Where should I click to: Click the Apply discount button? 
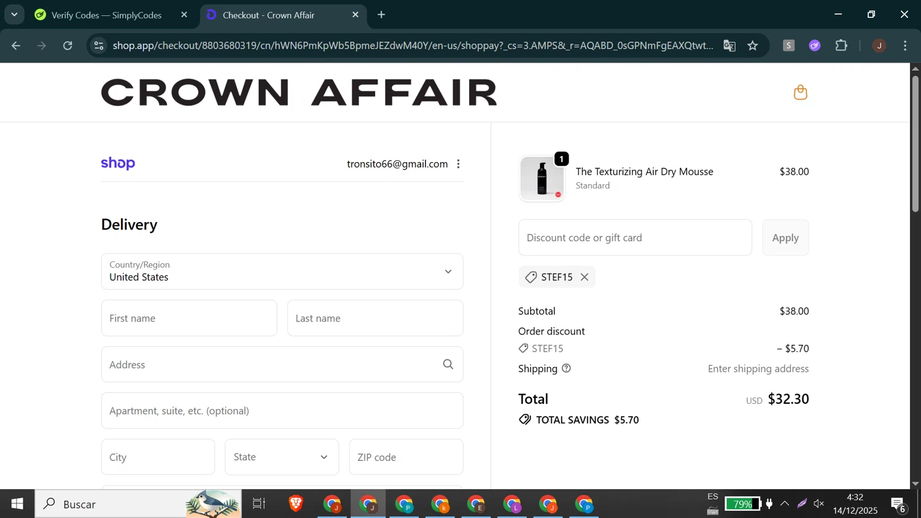point(785,238)
